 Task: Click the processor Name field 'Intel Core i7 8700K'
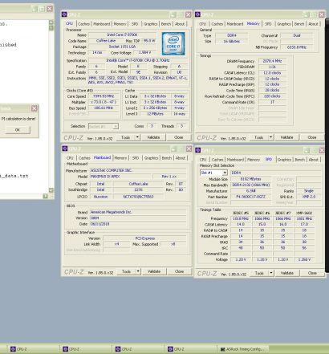pyautogui.click(x=122, y=35)
